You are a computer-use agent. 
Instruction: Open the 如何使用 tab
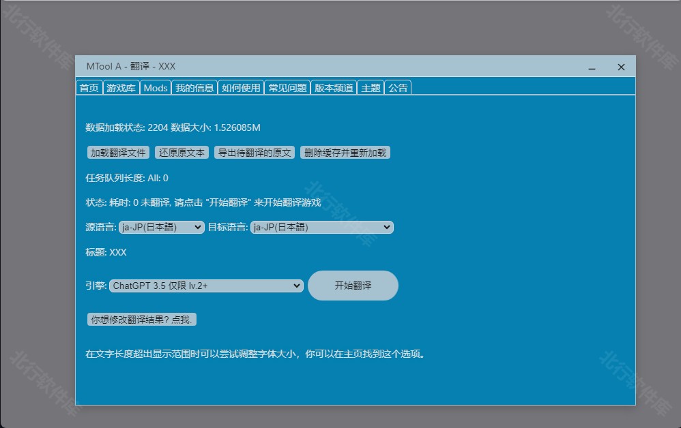coord(241,88)
